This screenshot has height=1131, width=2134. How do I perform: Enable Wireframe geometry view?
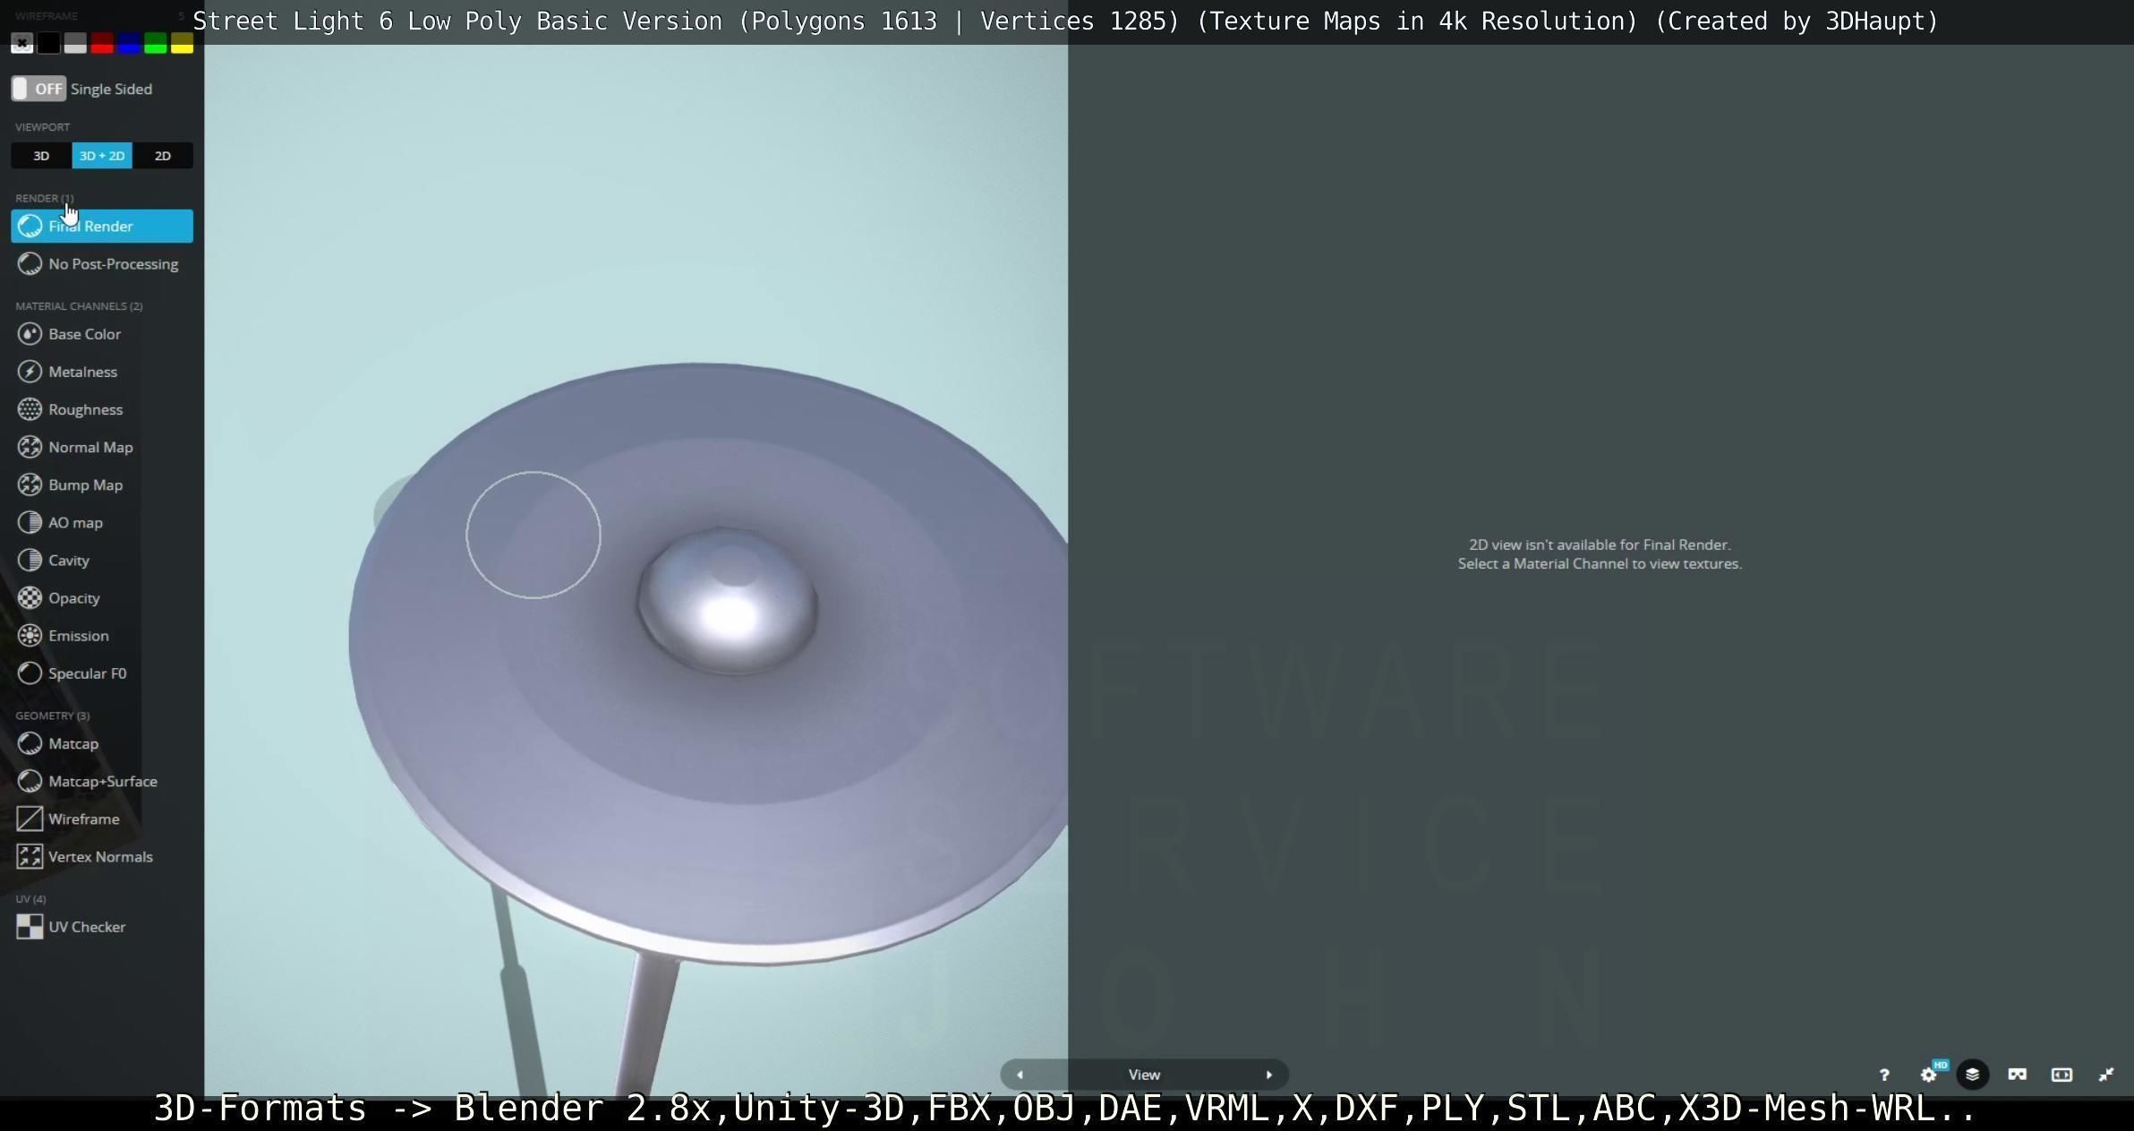[102, 818]
